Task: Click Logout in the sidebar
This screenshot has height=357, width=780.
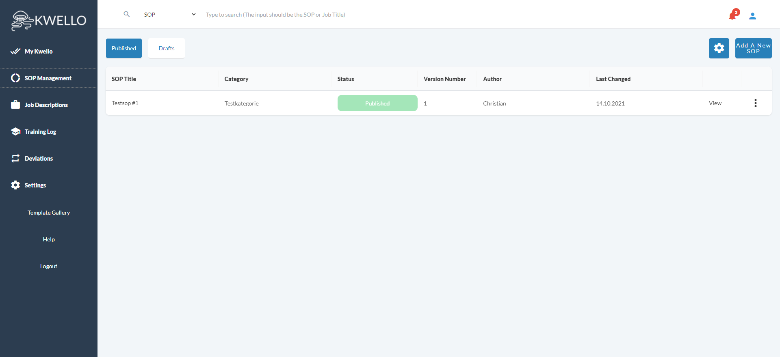Action: [x=49, y=266]
